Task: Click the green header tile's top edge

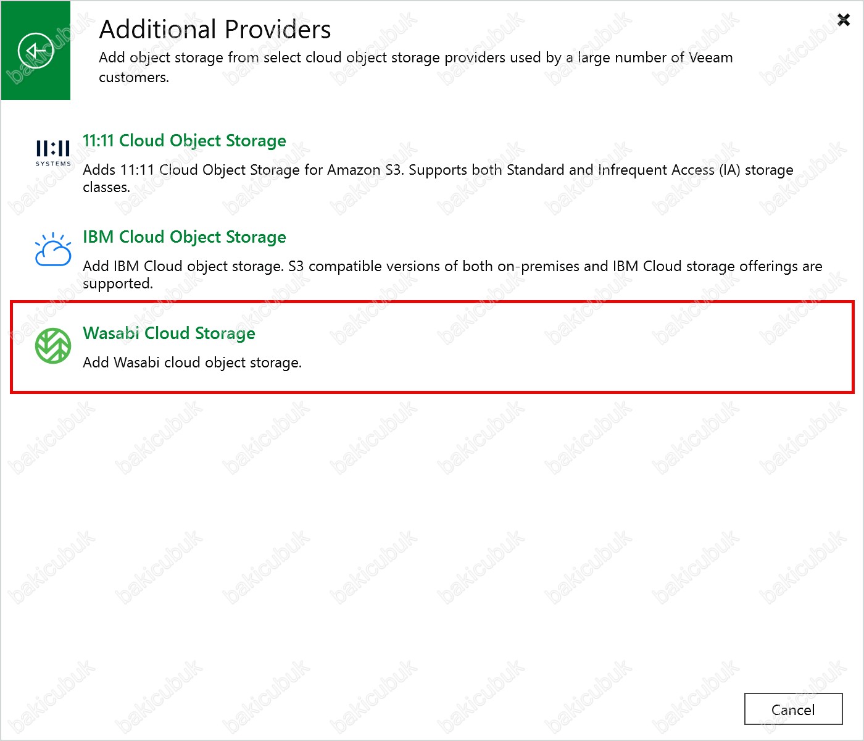Action: click(36, 4)
